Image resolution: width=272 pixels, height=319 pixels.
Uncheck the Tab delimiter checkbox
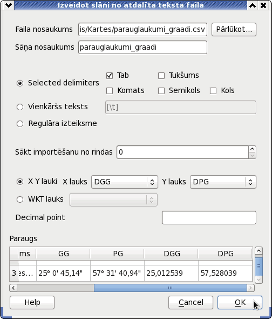[110, 76]
